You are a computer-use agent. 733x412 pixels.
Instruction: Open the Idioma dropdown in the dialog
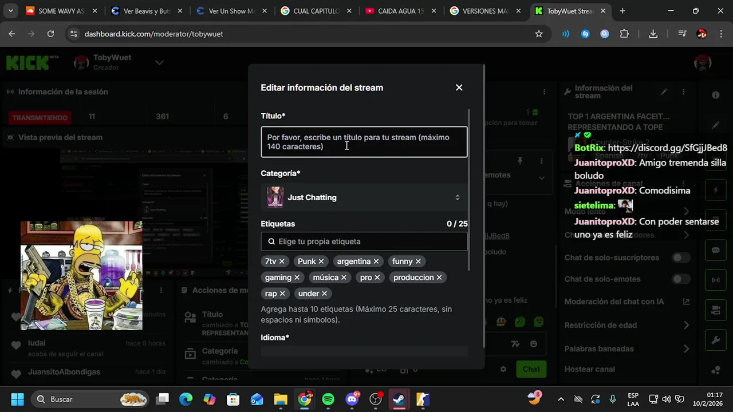364,351
